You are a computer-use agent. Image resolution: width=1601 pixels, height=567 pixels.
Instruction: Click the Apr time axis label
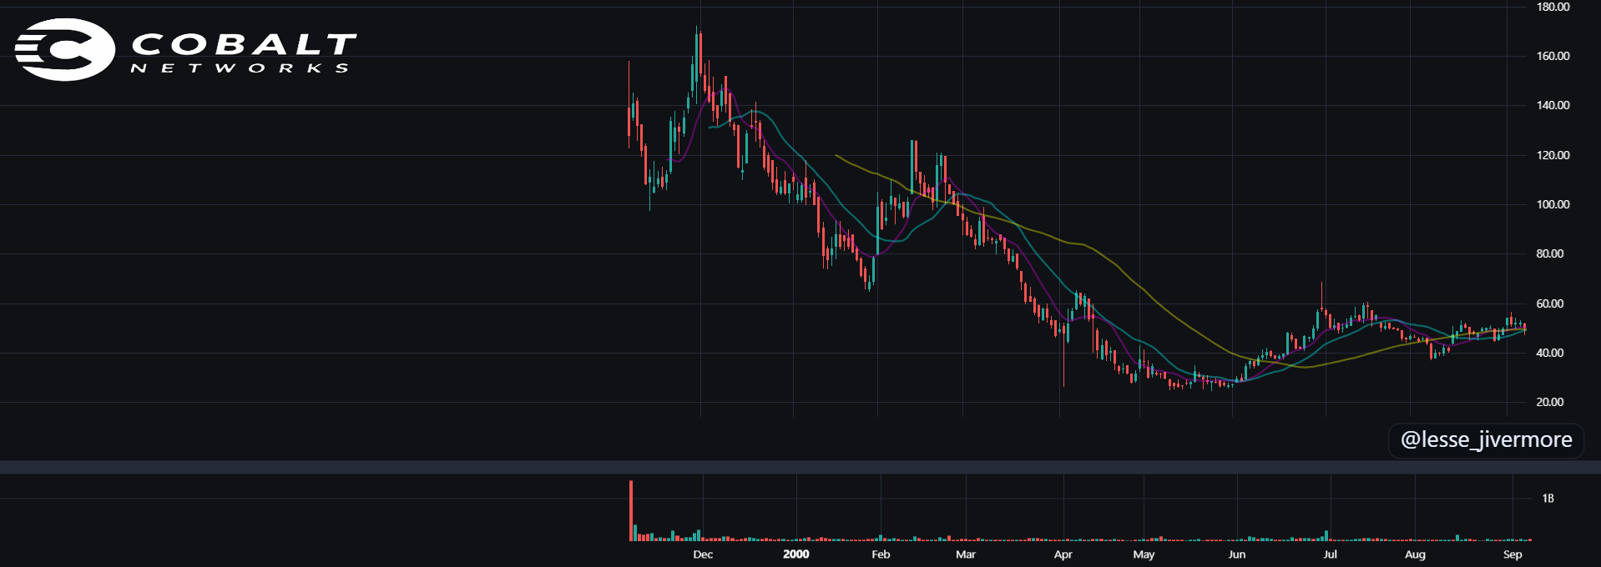(1063, 554)
